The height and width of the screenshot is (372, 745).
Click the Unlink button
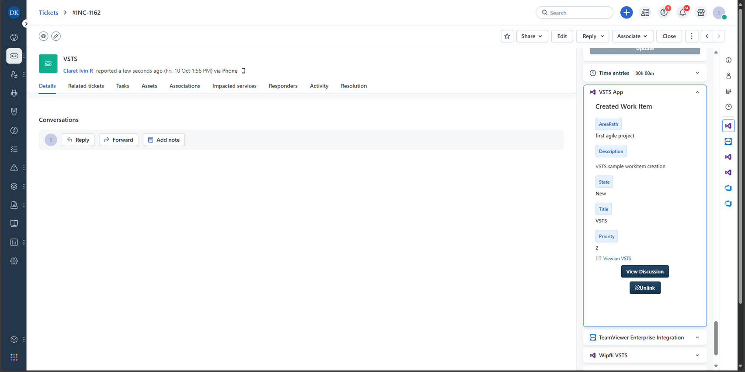(645, 288)
